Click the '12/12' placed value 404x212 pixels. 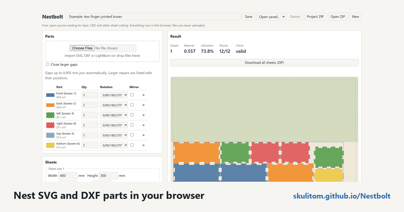pos(225,51)
